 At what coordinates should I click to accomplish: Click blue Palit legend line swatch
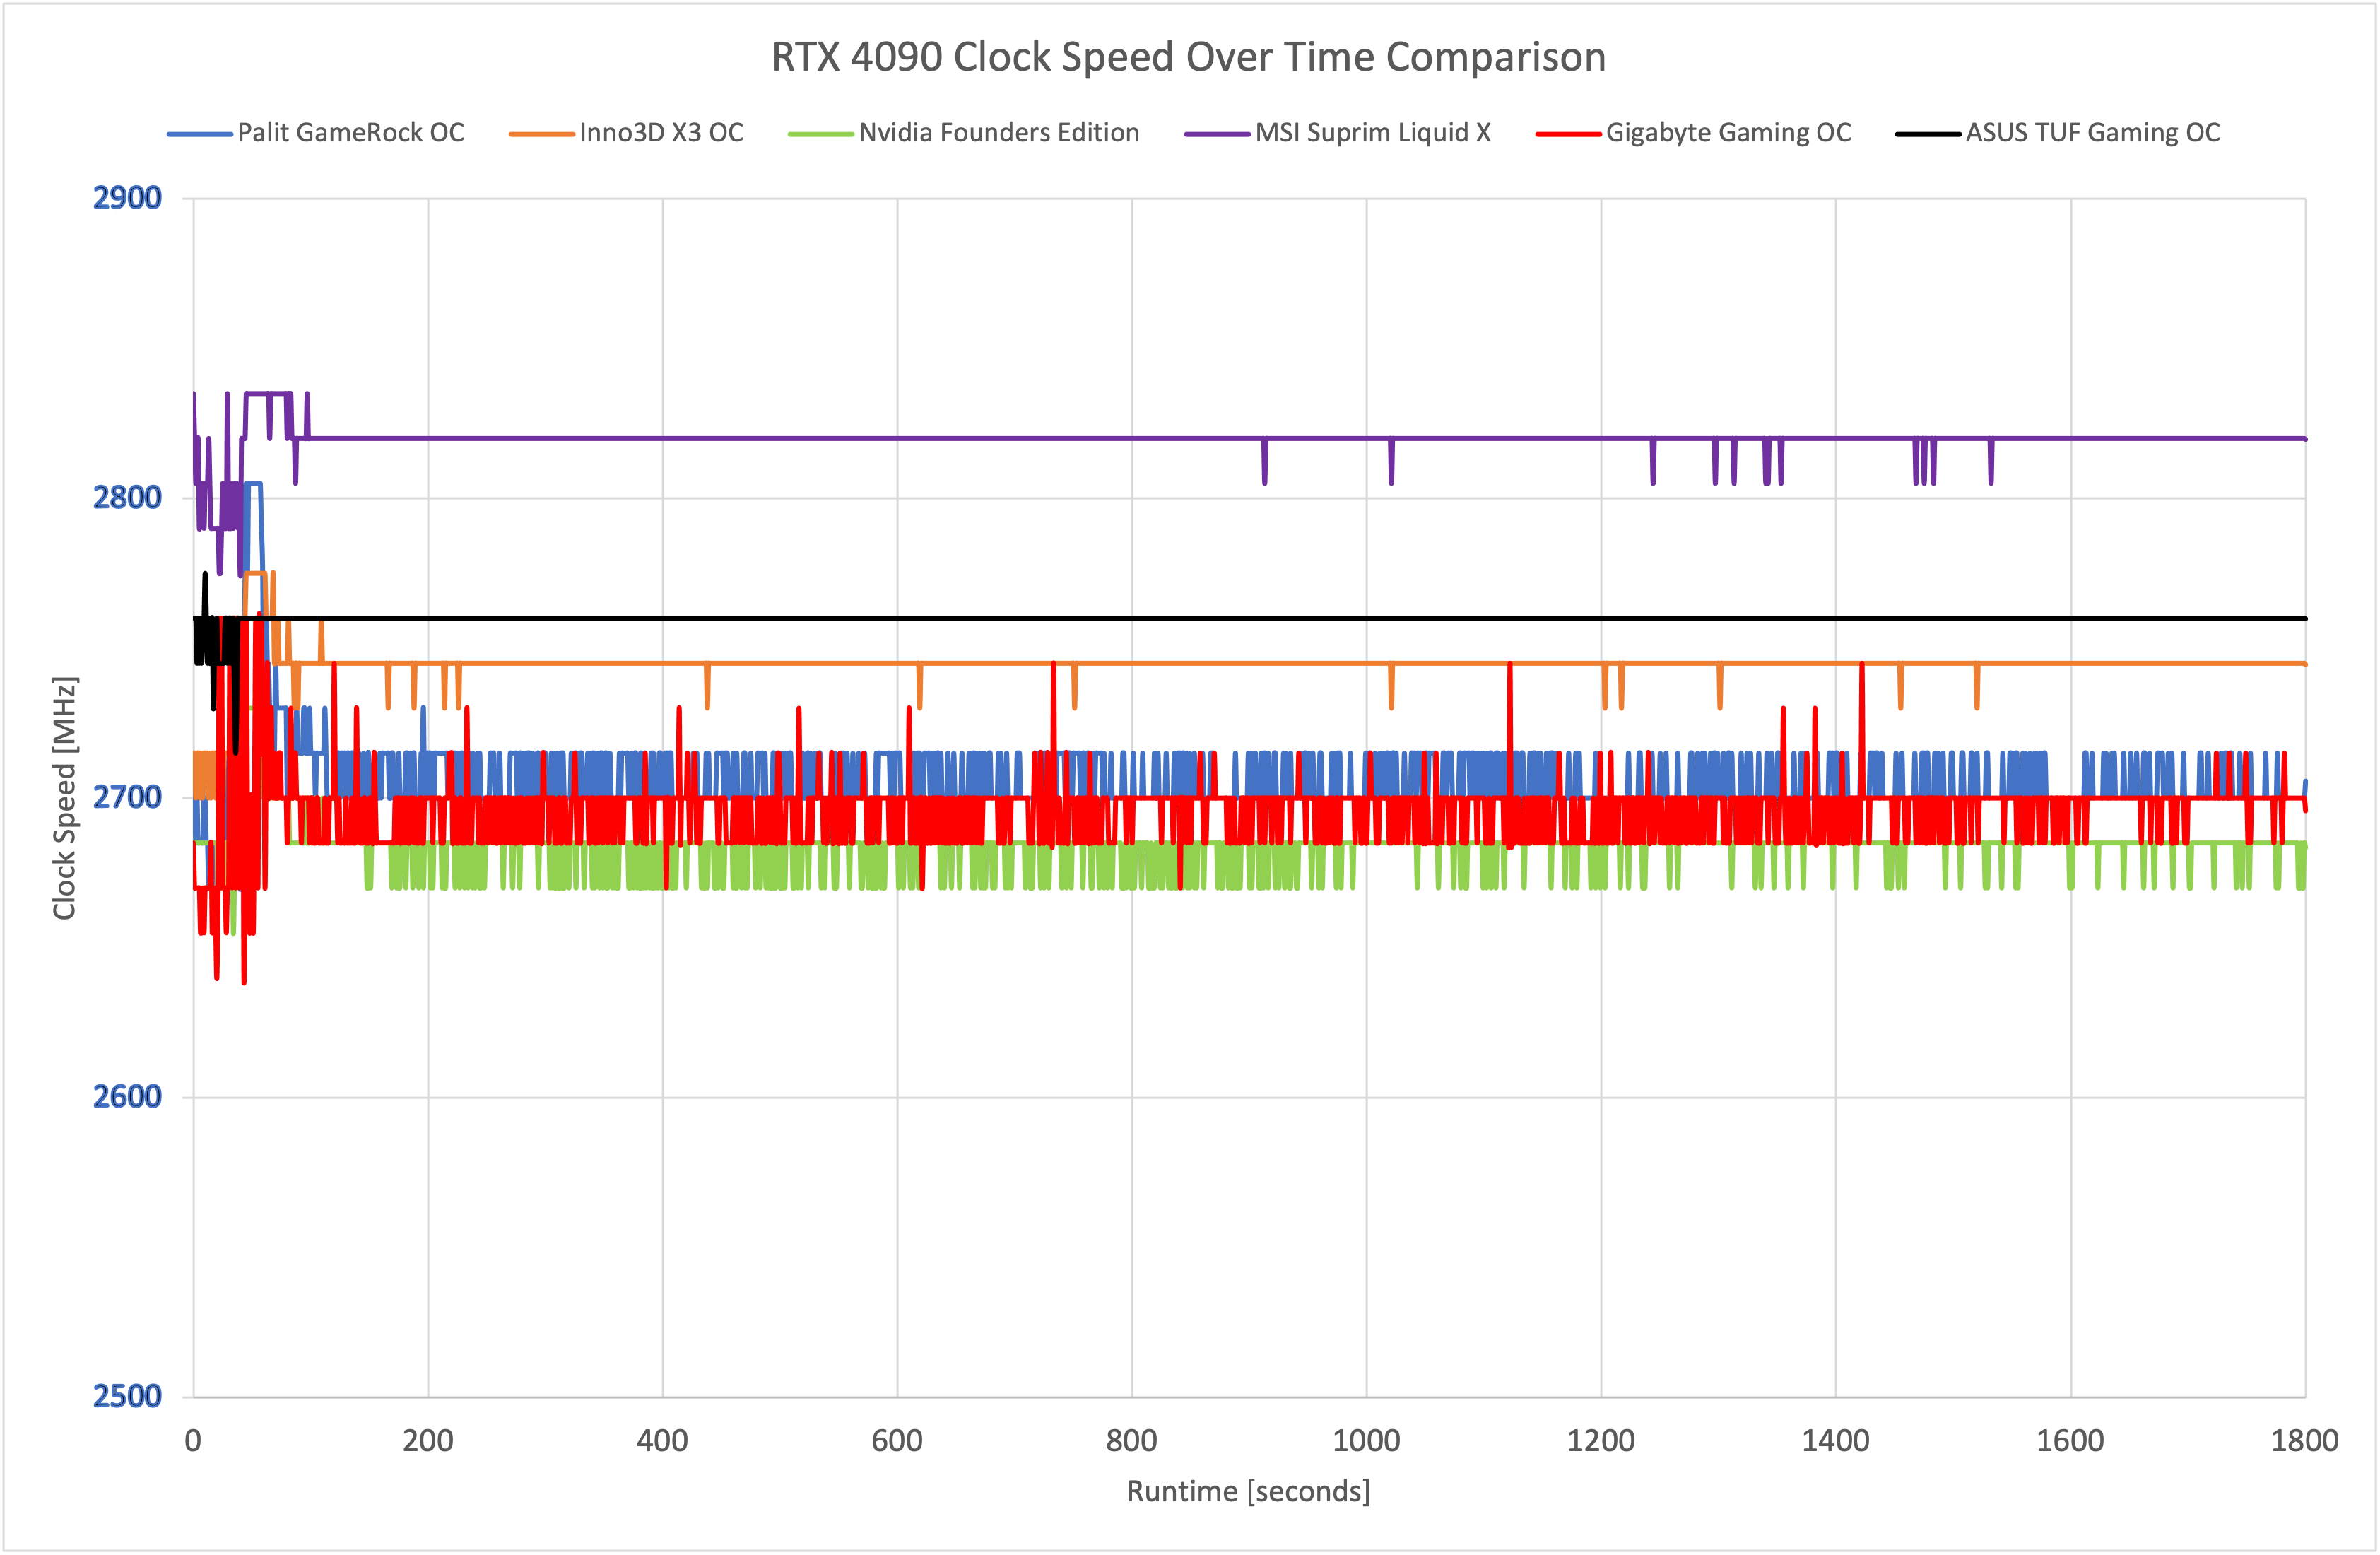click(x=199, y=134)
